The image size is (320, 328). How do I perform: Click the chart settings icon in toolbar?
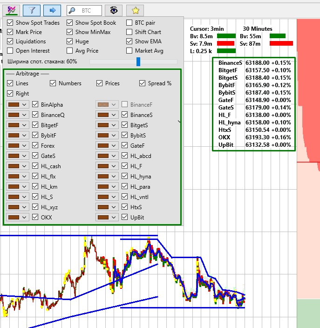tap(11, 10)
